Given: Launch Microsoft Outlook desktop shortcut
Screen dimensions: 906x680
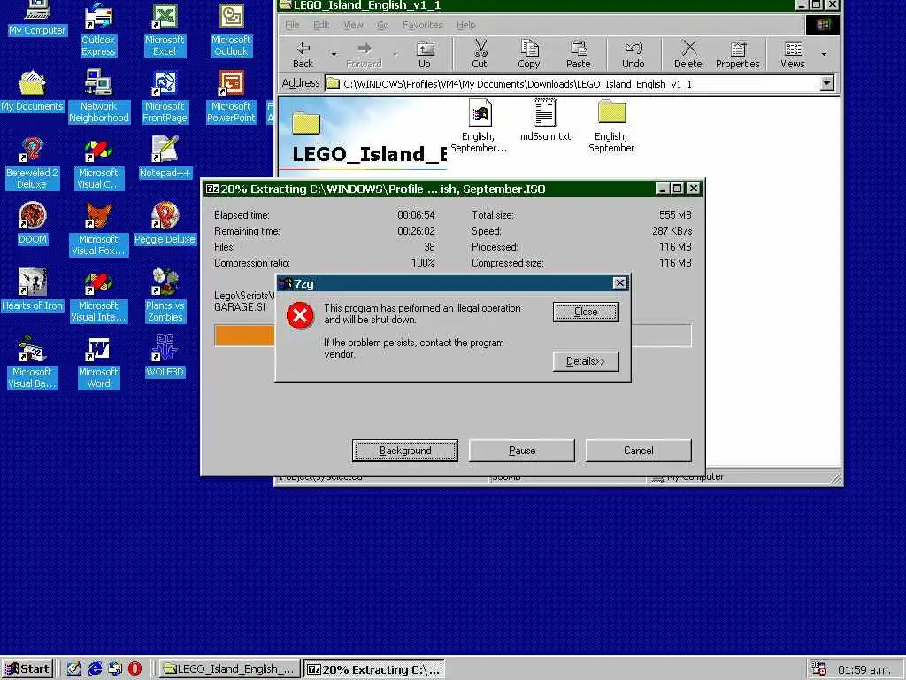Looking at the screenshot, I should [231, 29].
